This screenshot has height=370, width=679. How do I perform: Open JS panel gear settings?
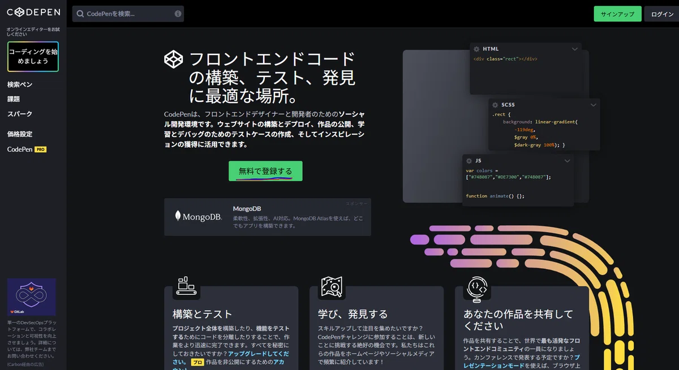tap(469, 161)
